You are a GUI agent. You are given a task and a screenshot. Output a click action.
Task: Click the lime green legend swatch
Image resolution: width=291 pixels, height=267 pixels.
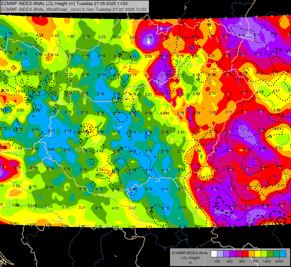264,254
